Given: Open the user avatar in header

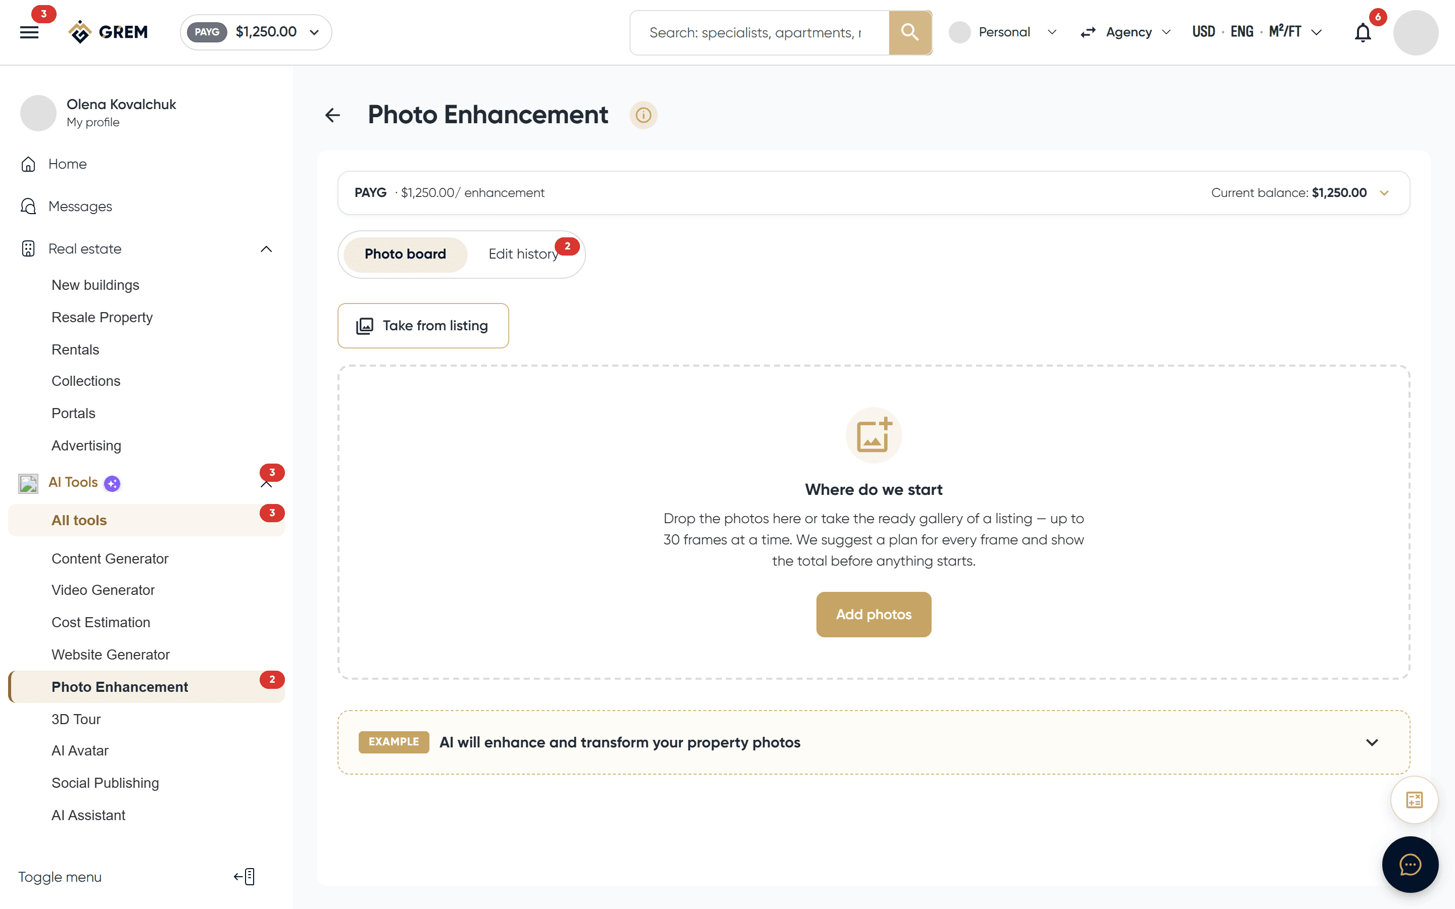Looking at the screenshot, I should click(x=1415, y=32).
